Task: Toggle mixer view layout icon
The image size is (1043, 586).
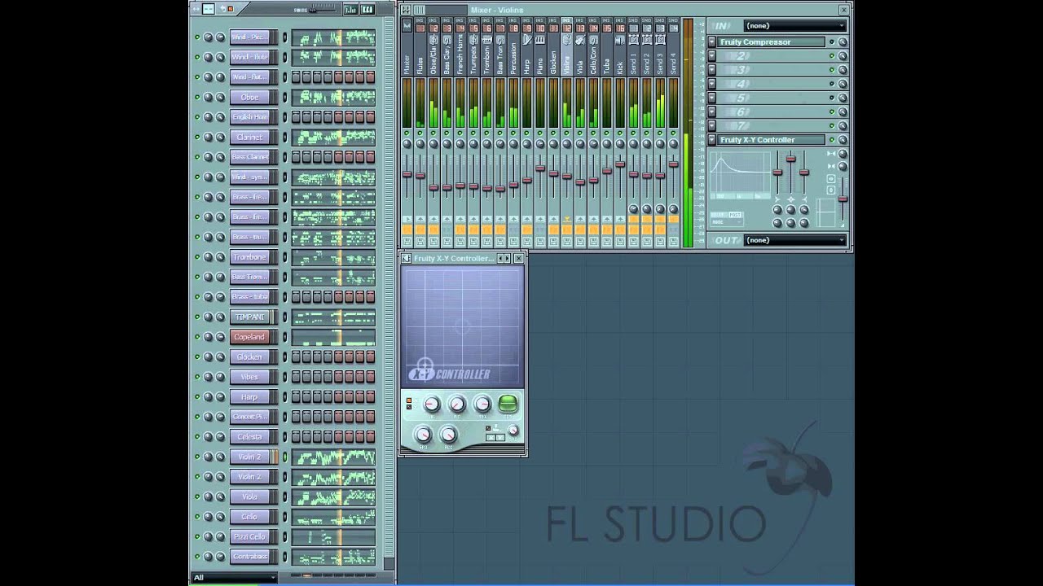Action: coord(420,10)
